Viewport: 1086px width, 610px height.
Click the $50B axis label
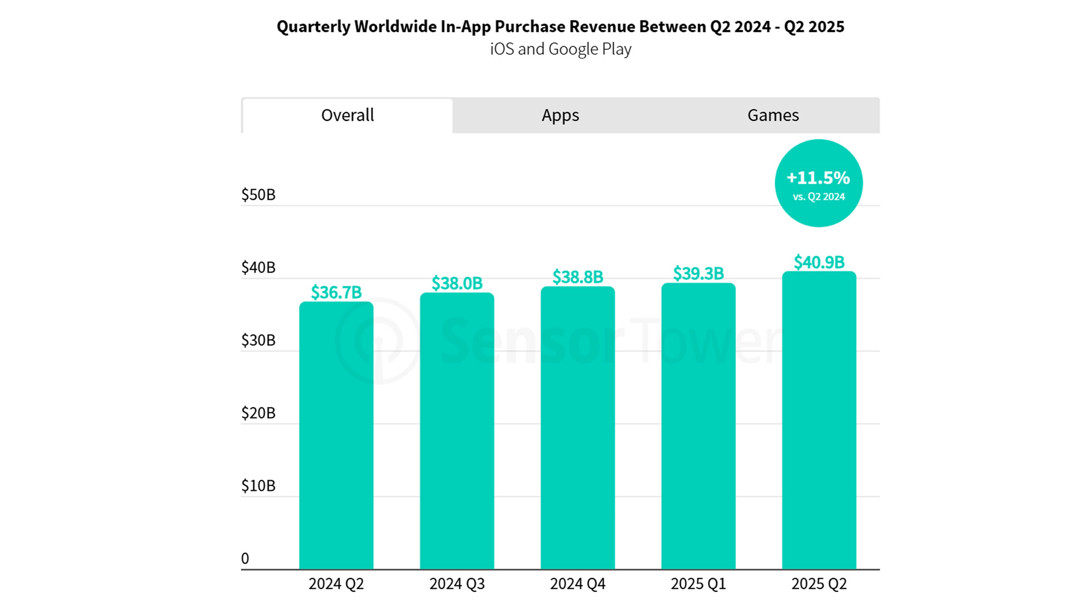click(x=258, y=195)
